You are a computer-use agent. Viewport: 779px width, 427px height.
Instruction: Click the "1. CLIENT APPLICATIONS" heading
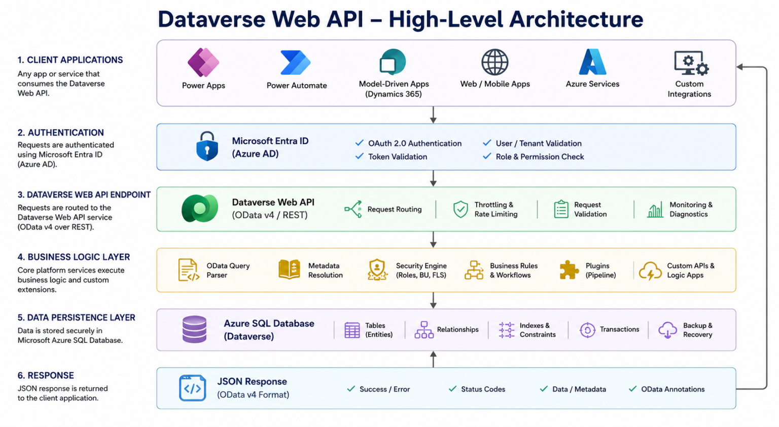coord(70,60)
